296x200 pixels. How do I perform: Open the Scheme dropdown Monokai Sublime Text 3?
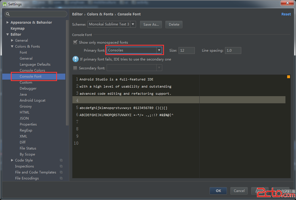[133, 24]
